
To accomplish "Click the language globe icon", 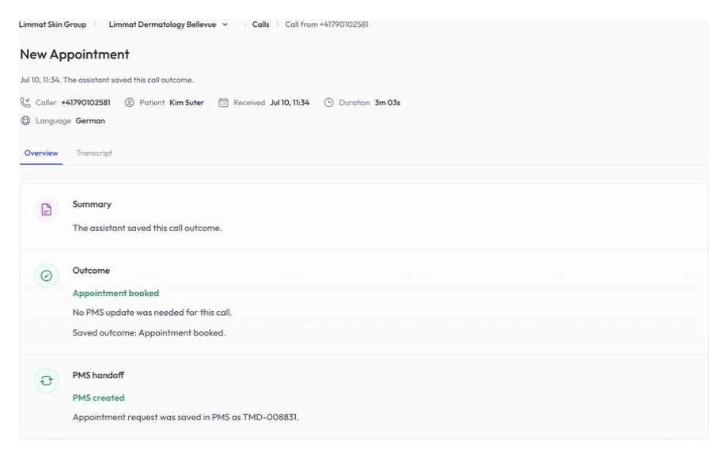I will (x=25, y=120).
